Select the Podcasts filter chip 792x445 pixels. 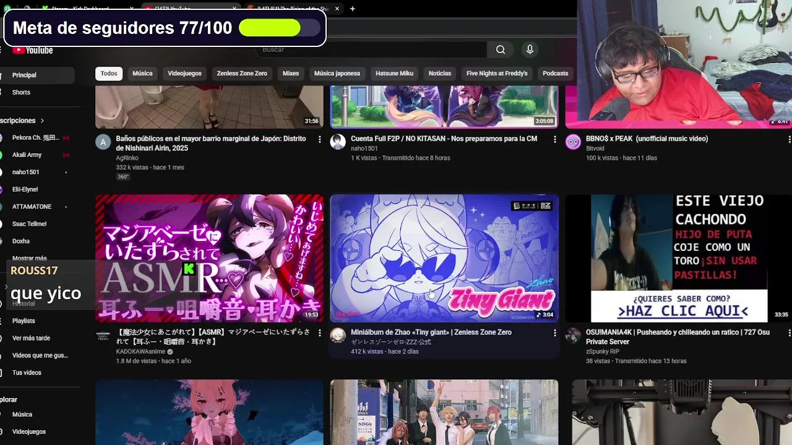555,74
